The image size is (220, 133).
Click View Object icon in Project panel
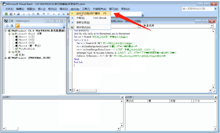(x=12, y=26)
